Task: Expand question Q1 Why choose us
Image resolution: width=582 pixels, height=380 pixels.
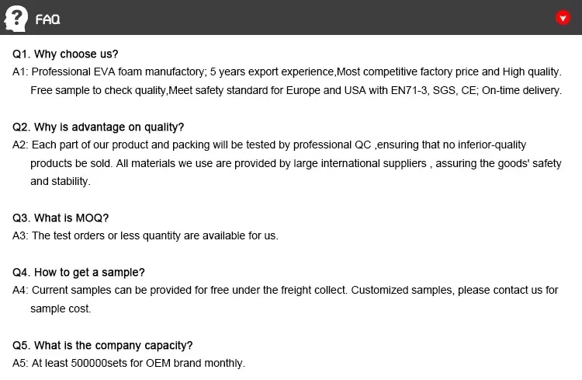Action: pyautogui.click(x=66, y=54)
